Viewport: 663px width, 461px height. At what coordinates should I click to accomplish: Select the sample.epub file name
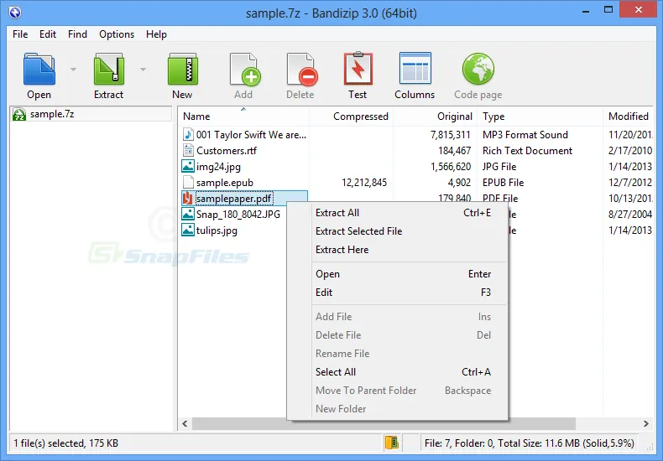pos(225,183)
